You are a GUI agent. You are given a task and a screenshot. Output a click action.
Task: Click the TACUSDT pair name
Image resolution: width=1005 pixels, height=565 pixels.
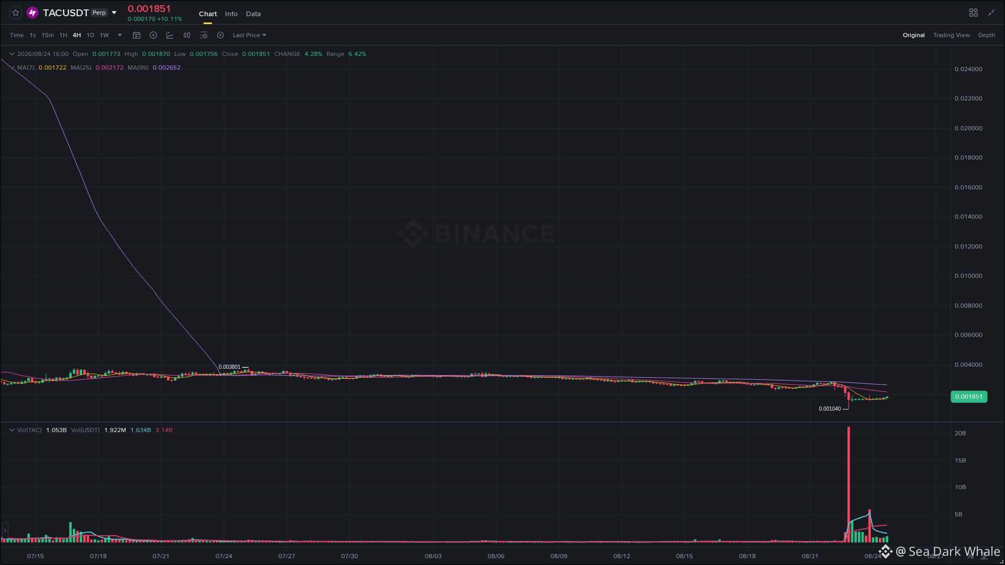[x=66, y=13]
